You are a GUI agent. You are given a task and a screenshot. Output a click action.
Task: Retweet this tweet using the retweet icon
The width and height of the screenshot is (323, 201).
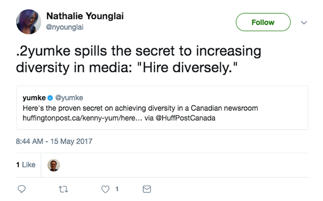click(x=63, y=189)
